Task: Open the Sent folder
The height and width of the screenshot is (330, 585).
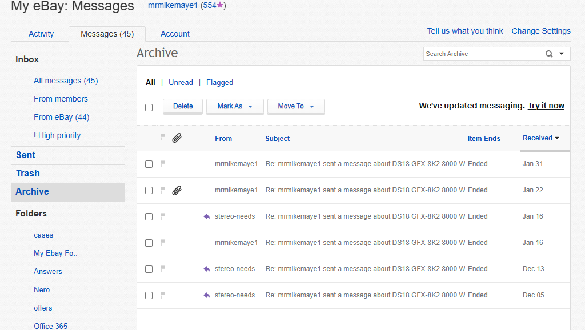Action: pos(26,155)
